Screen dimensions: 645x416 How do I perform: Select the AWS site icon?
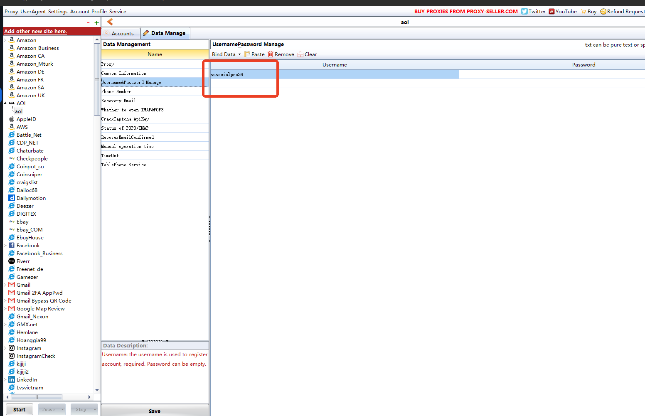[x=12, y=127]
